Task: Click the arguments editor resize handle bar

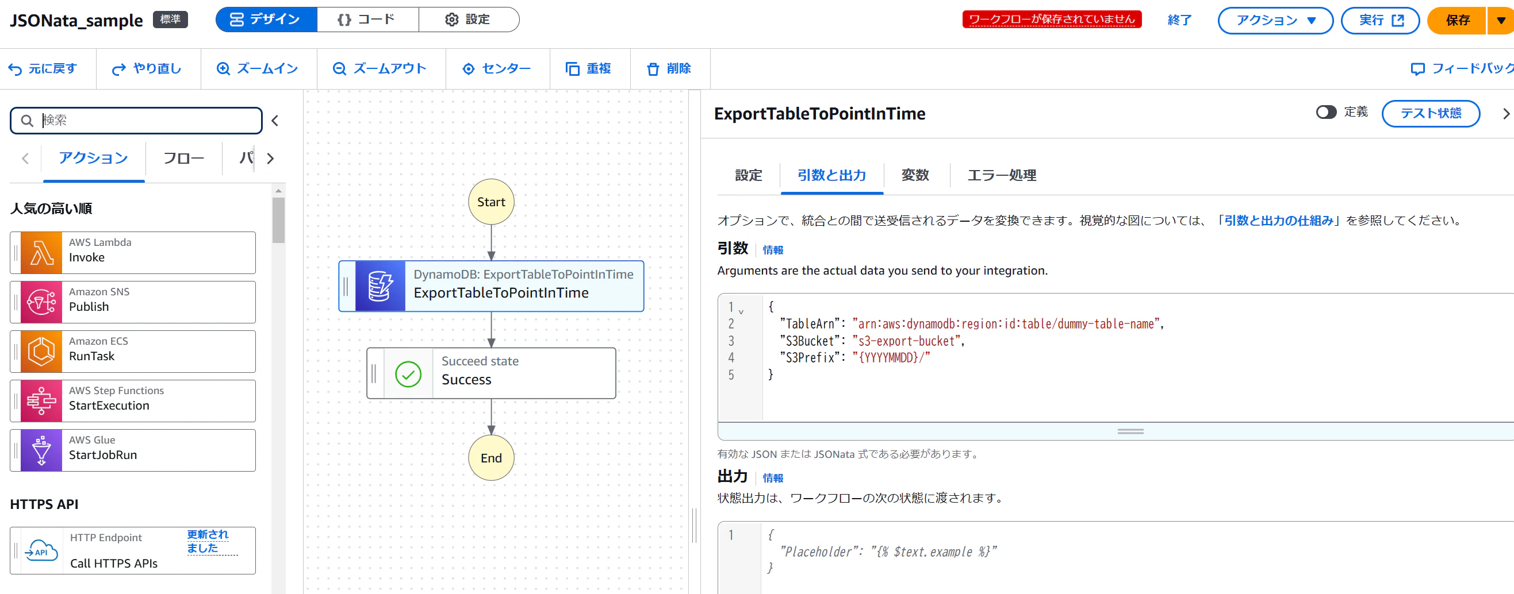Action: (x=1130, y=431)
